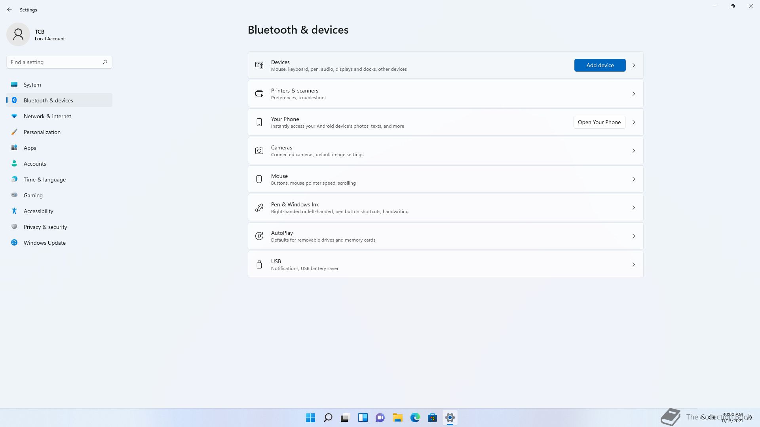Click the Bluetooth icon in sidebar
The width and height of the screenshot is (760, 427).
click(14, 100)
